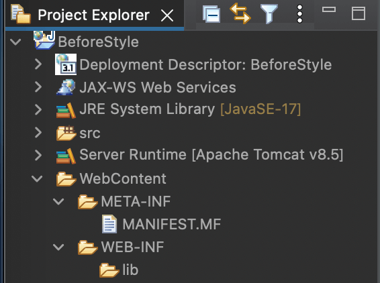Viewport: 380px width, 283px height.
Task: Select Server Runtime Apache Tomcat entry
Action: coord(211,155)
